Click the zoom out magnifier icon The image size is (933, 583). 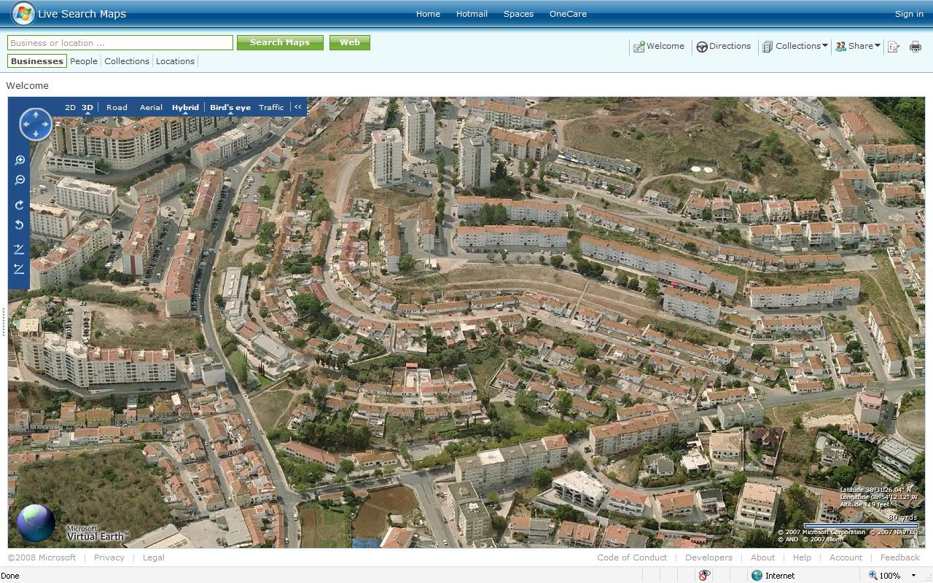pyautogui.click(x=20, y=180)
